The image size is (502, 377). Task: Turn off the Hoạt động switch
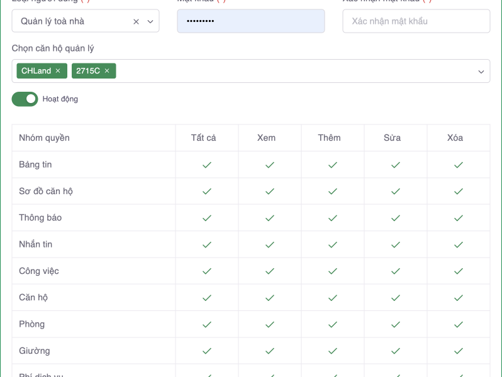pos(25,99)
